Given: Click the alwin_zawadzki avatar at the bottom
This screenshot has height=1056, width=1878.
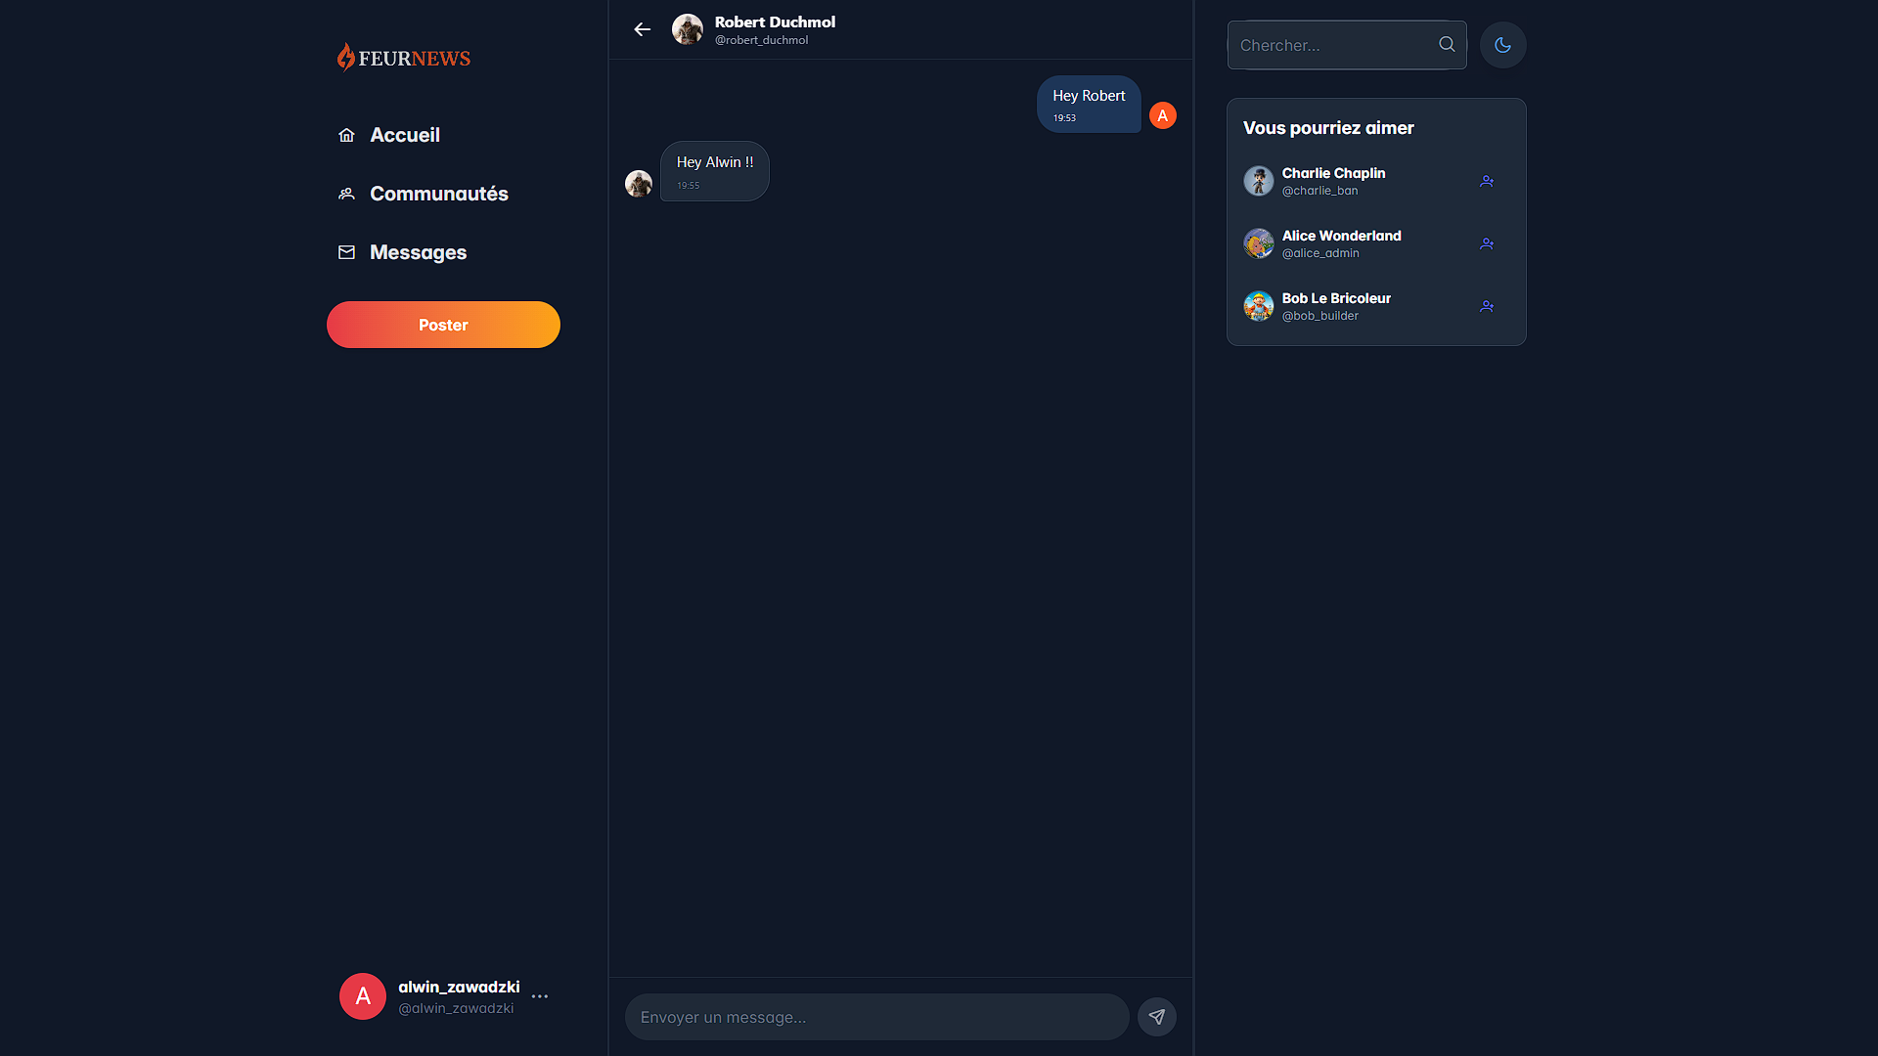Looking at the screenshot, I should [362, 996].
